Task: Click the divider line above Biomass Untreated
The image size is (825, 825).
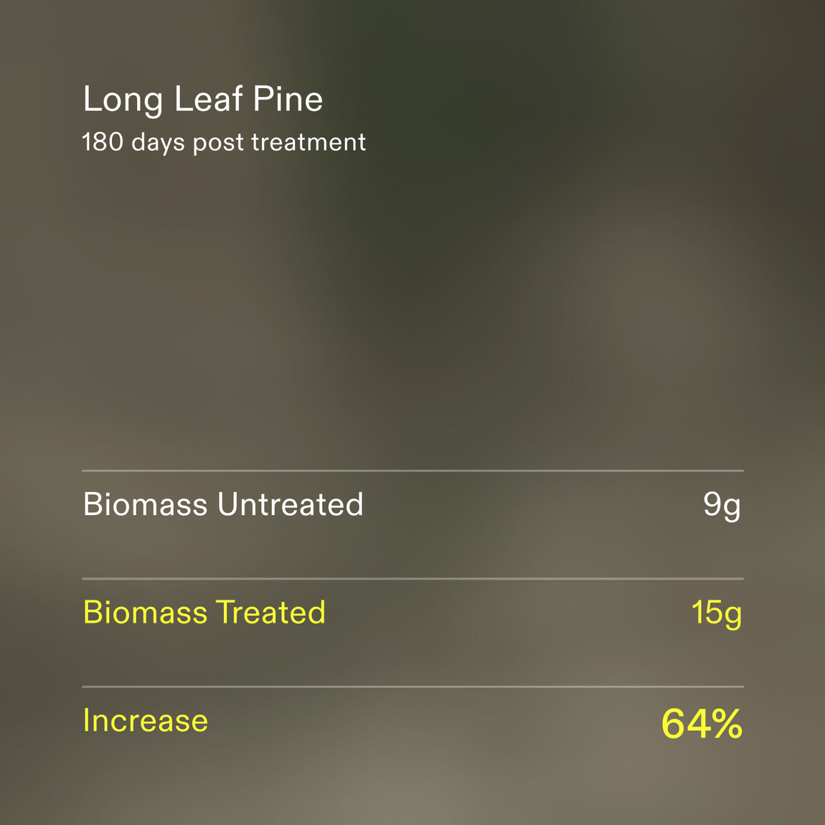Action: [x=412, y=471]
